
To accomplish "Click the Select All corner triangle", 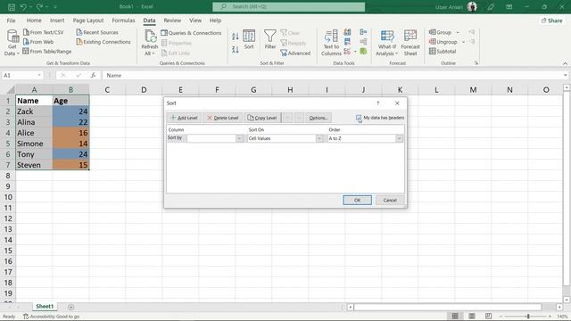I will point(11,89).
